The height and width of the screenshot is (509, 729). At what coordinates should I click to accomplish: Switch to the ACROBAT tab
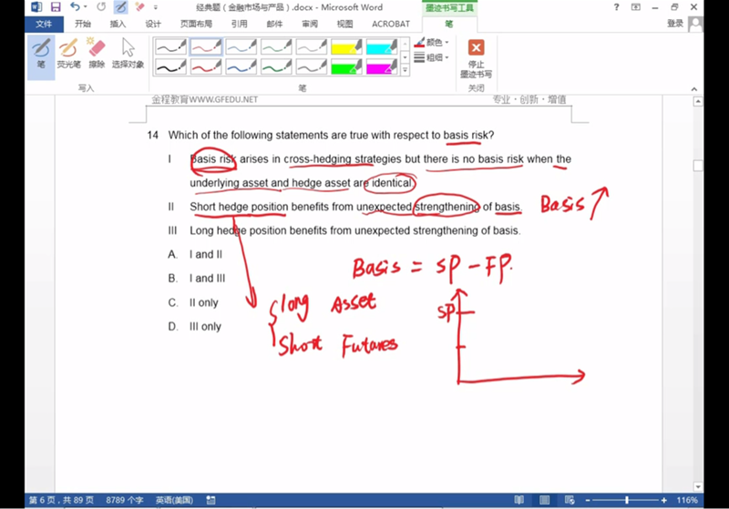(x=391, y=24)
